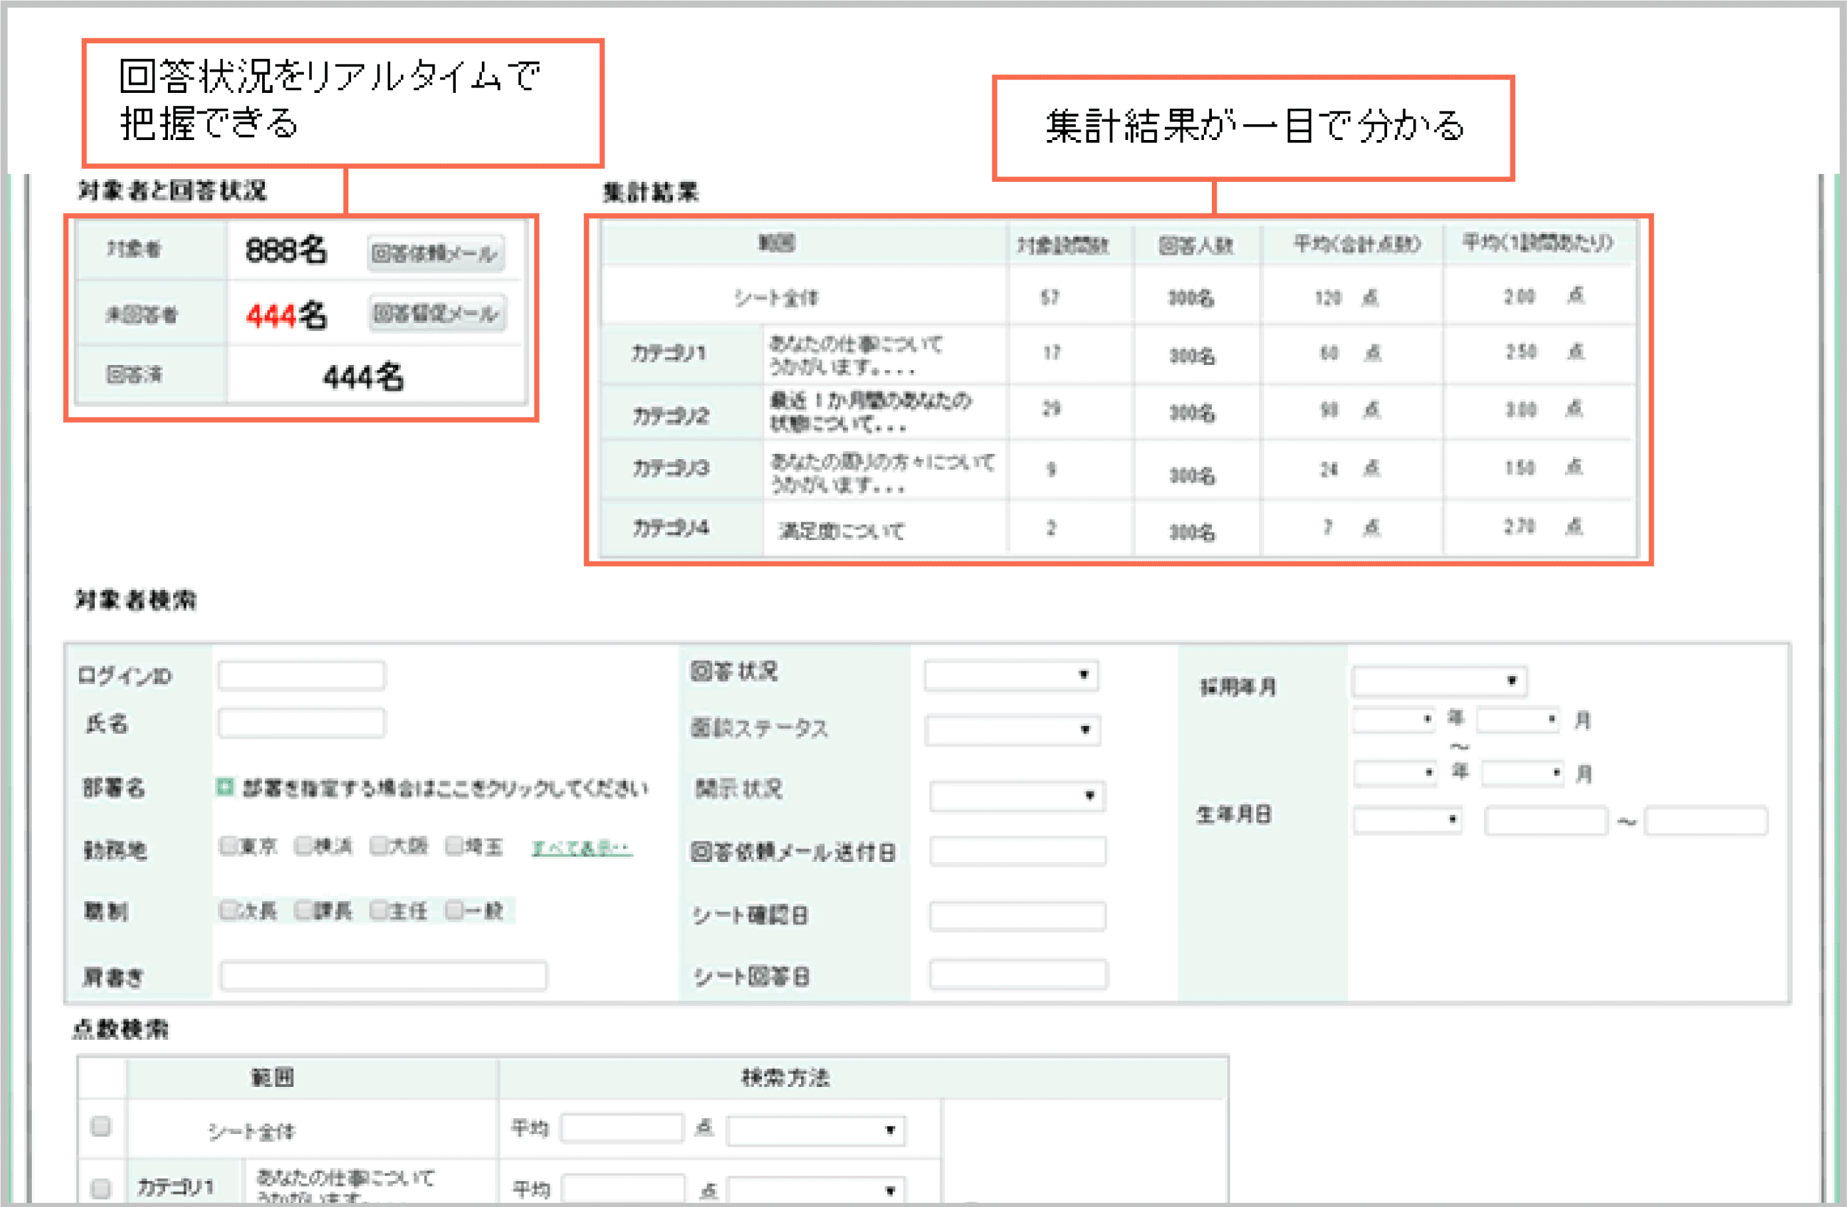Click the red 444名 unanswered count
Screen dimensions: 1847x1207
pyautogui.click(x=286, y=316)
